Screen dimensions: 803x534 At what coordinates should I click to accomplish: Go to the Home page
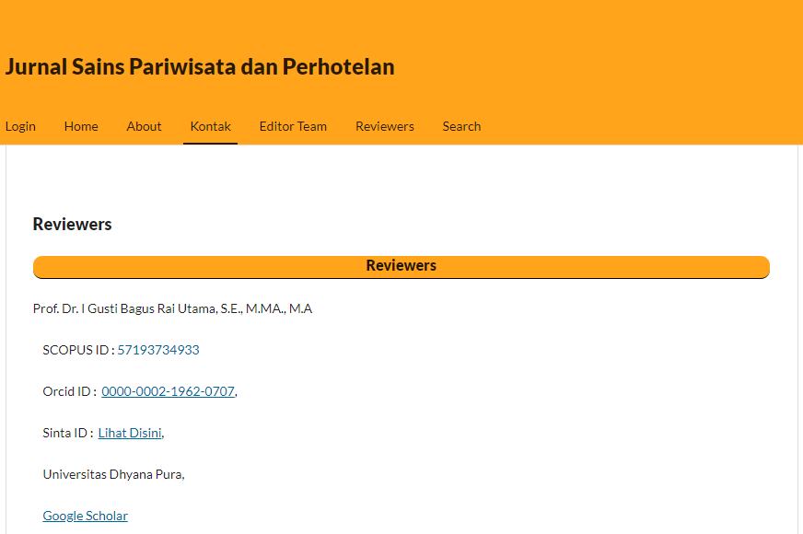[81, 126]
